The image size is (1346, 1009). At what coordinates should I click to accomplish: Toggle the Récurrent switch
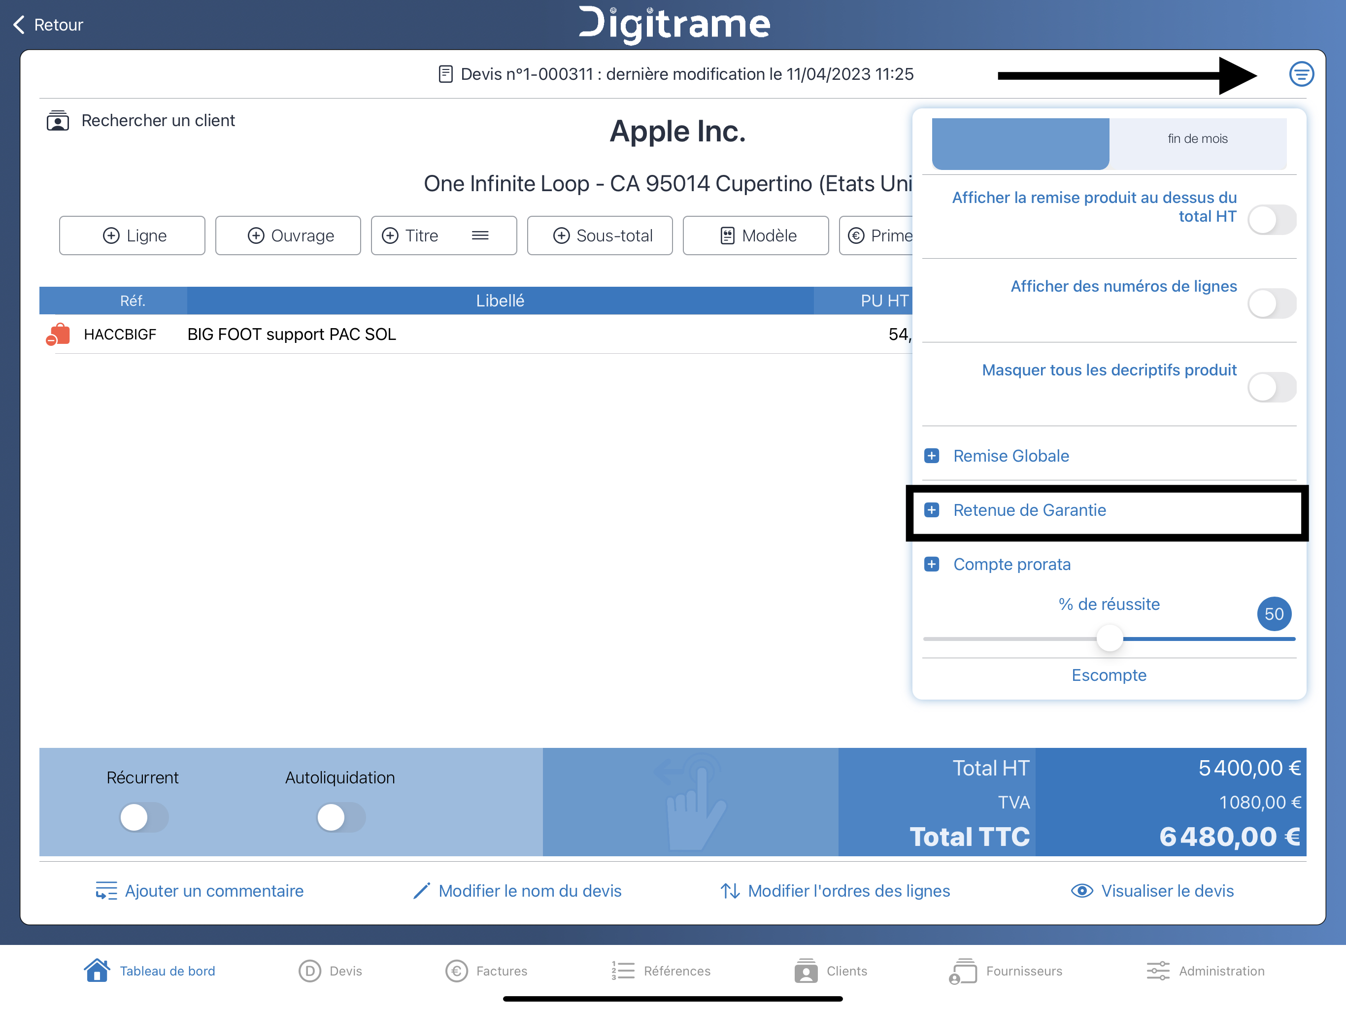point(143,817)
